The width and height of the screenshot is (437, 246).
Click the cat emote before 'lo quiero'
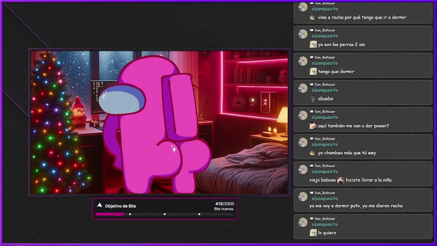[313, 233]
